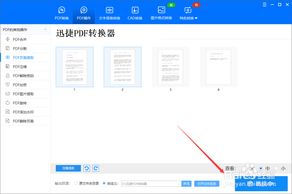Select PDF图片提取 in sidebar
The width and height of the screenshot is (292, 194).
pyautogui.click(x=25, y=94)
